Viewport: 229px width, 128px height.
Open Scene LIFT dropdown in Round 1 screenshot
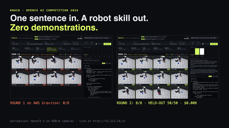click(19, 44)
